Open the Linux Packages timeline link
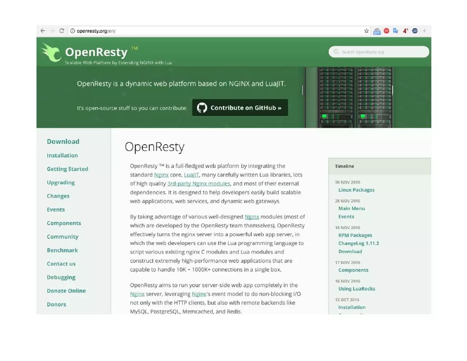The image size is (467, 361). tap(356, 190)
